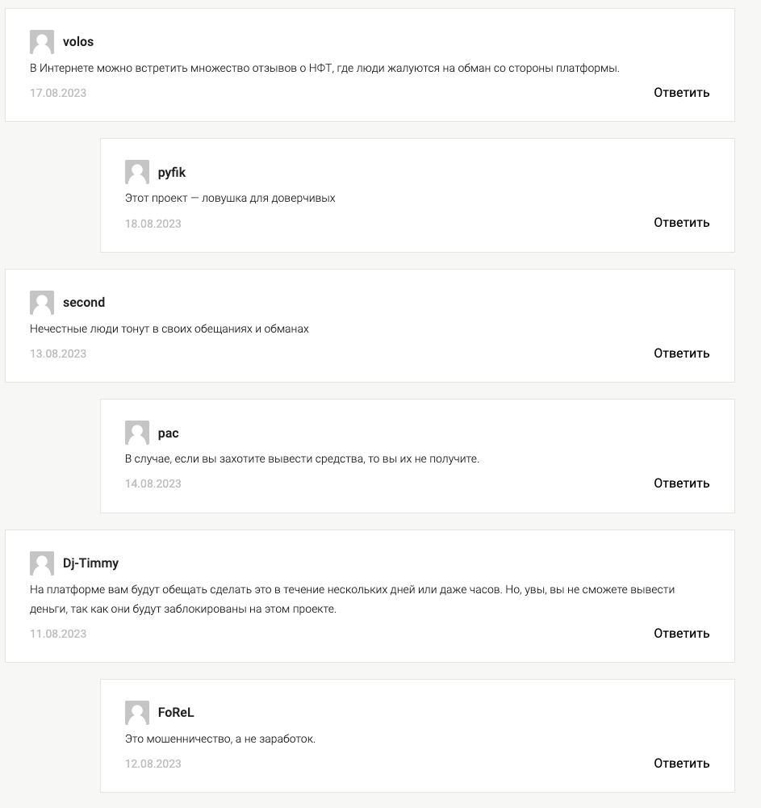Click FoReL's profile avatar icon
Viewport: 761px width, 808px height.
(x=137, y=713)
